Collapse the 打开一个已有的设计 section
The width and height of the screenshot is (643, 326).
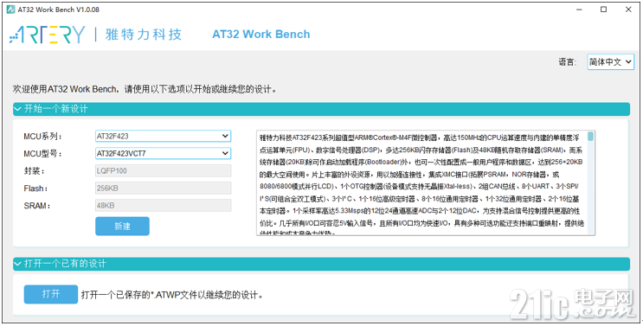coord(321,264)
